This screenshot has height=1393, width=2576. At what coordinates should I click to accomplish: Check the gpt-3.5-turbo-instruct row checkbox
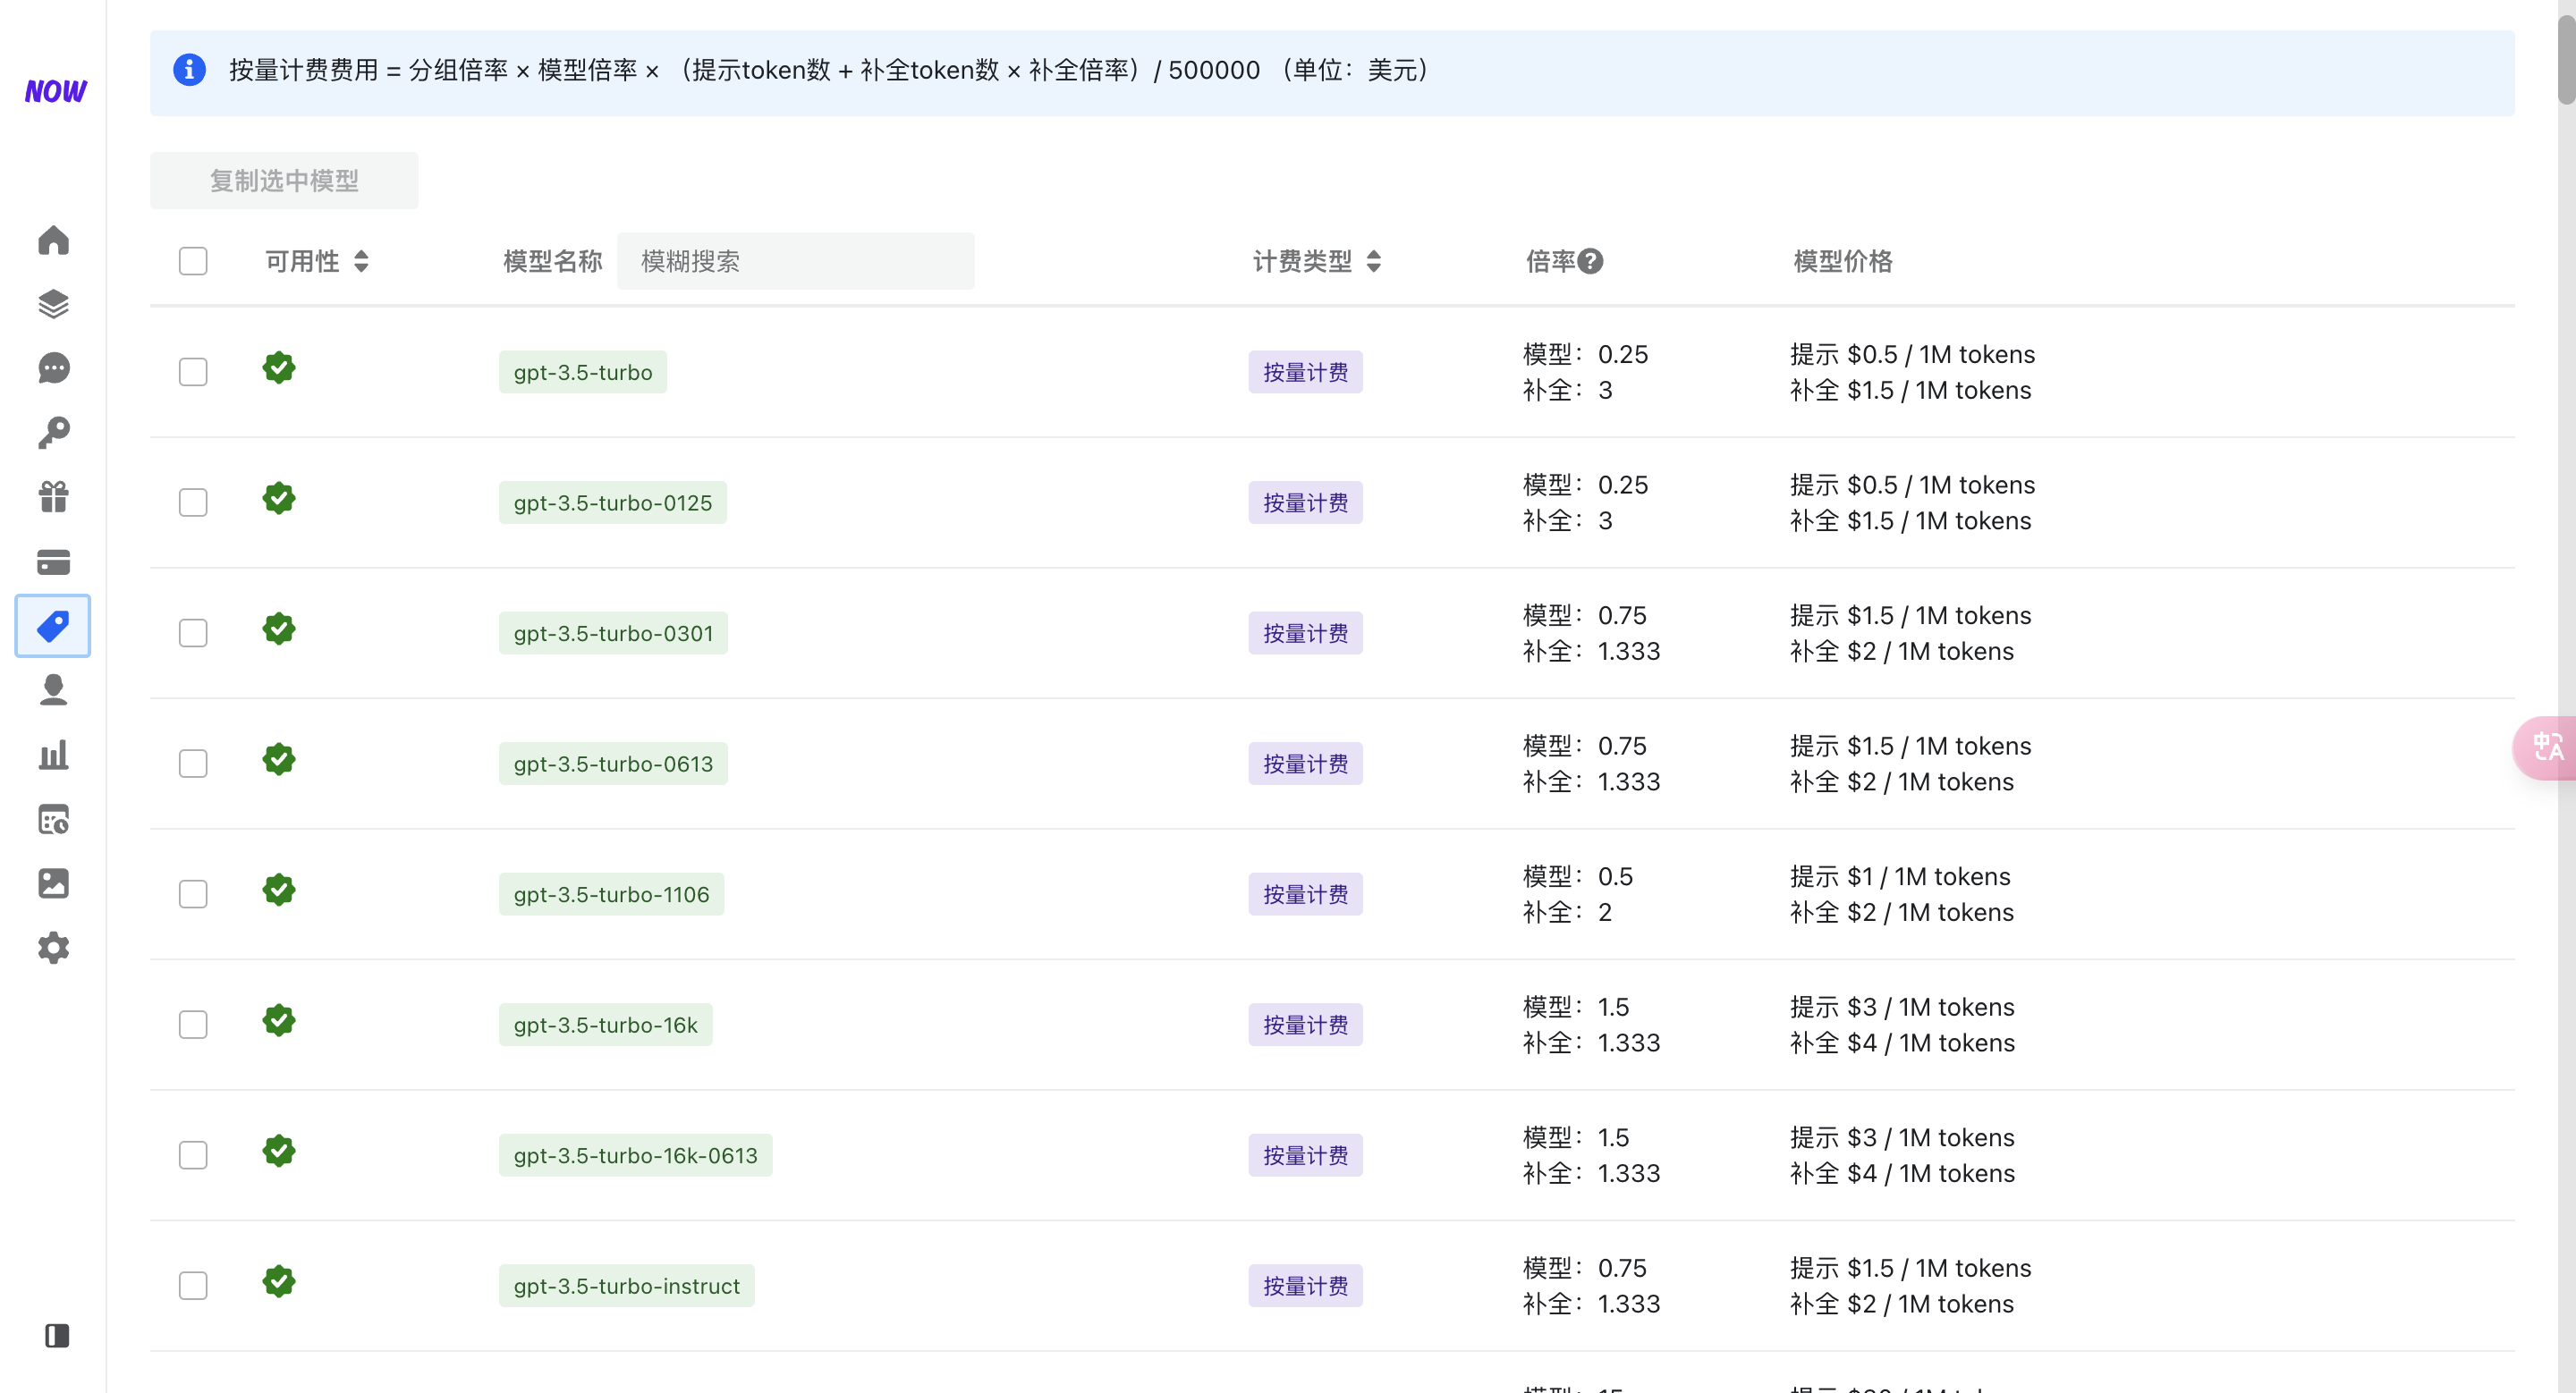[193, 1286]
